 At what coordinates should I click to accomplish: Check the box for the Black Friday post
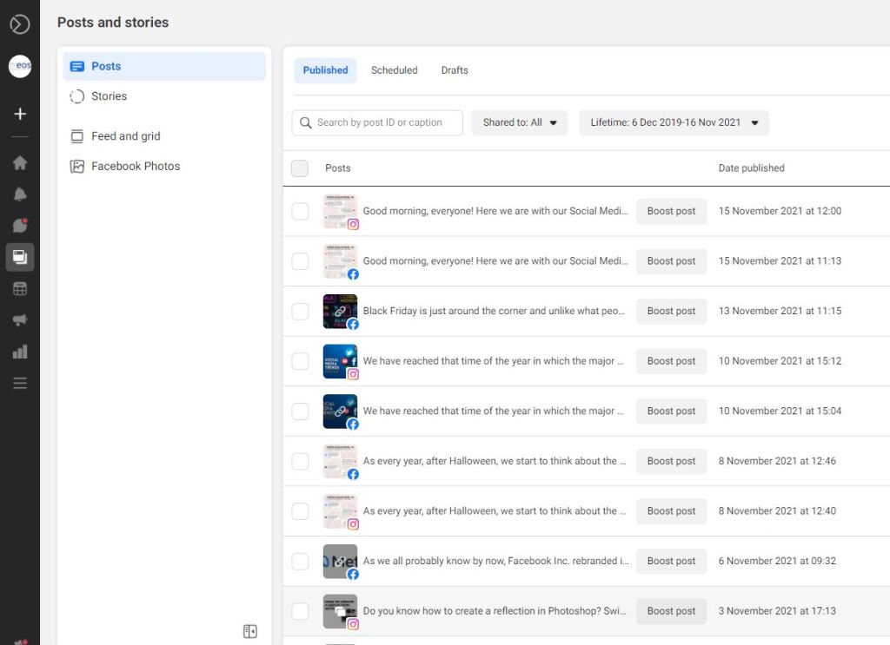click(300, 311)
